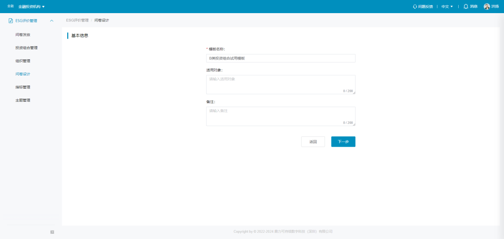Click the ESG评价管理 breadcrumb link
The height and width of the screenshot is (239, 504).
77,20
